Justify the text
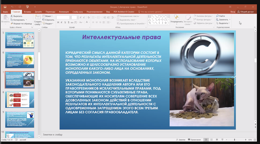The image size is (260, 144). pyautogui.click(x=104, y=22)
